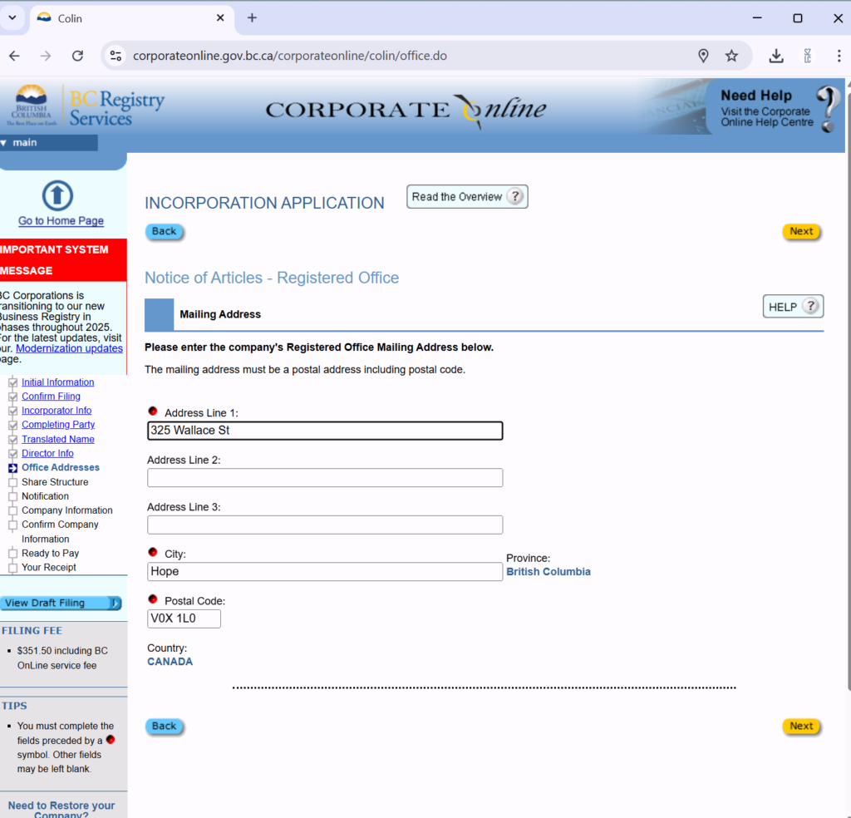Open Chrome's three-dot menu
The width and height of the screenshot is (851, 818).
point(838,56)
